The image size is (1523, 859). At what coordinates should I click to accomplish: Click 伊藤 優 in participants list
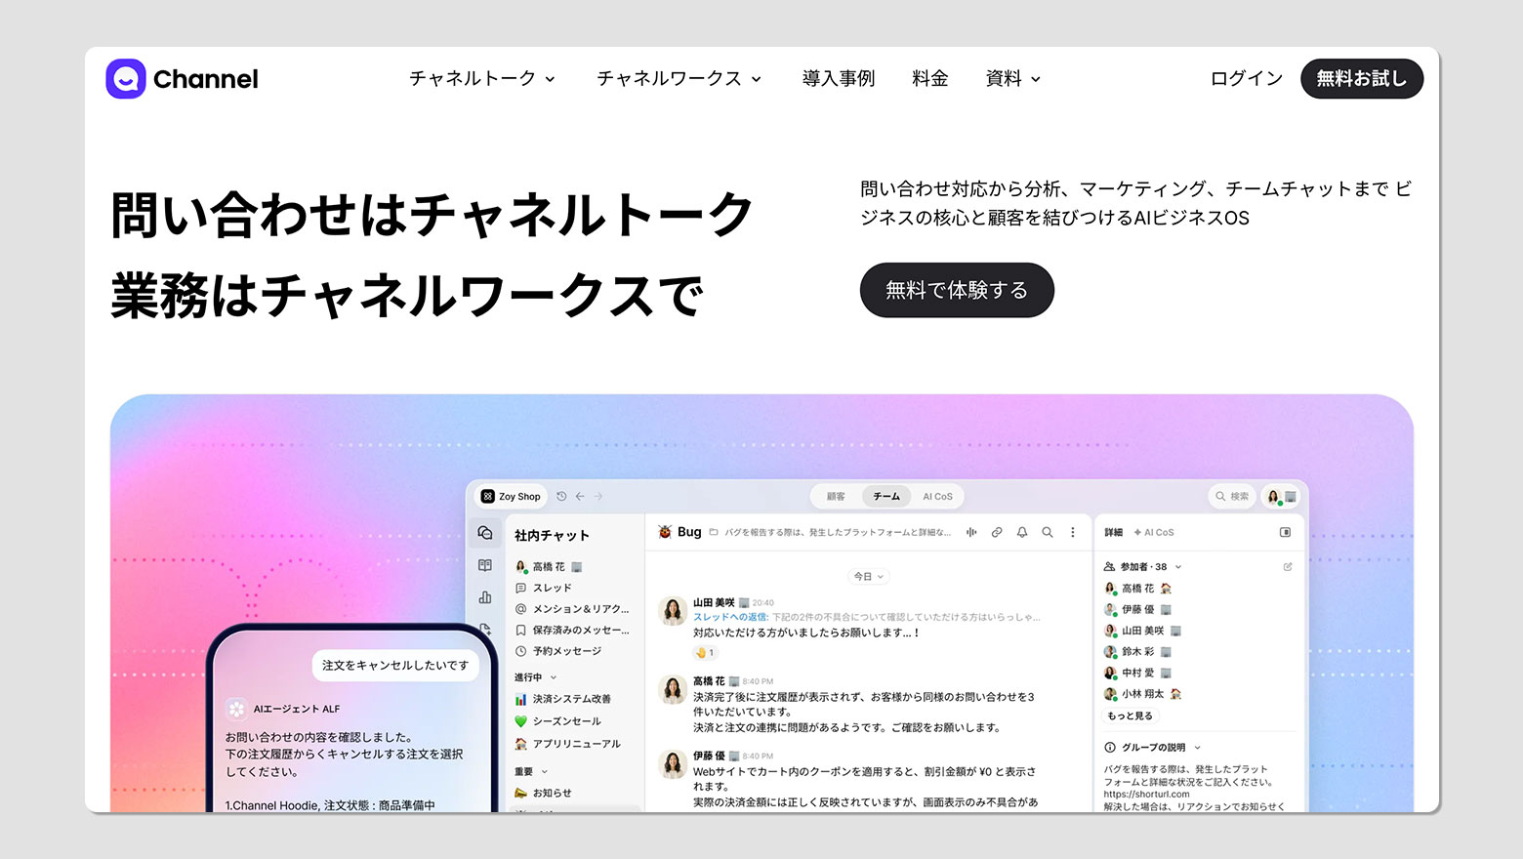(1137, 609)
